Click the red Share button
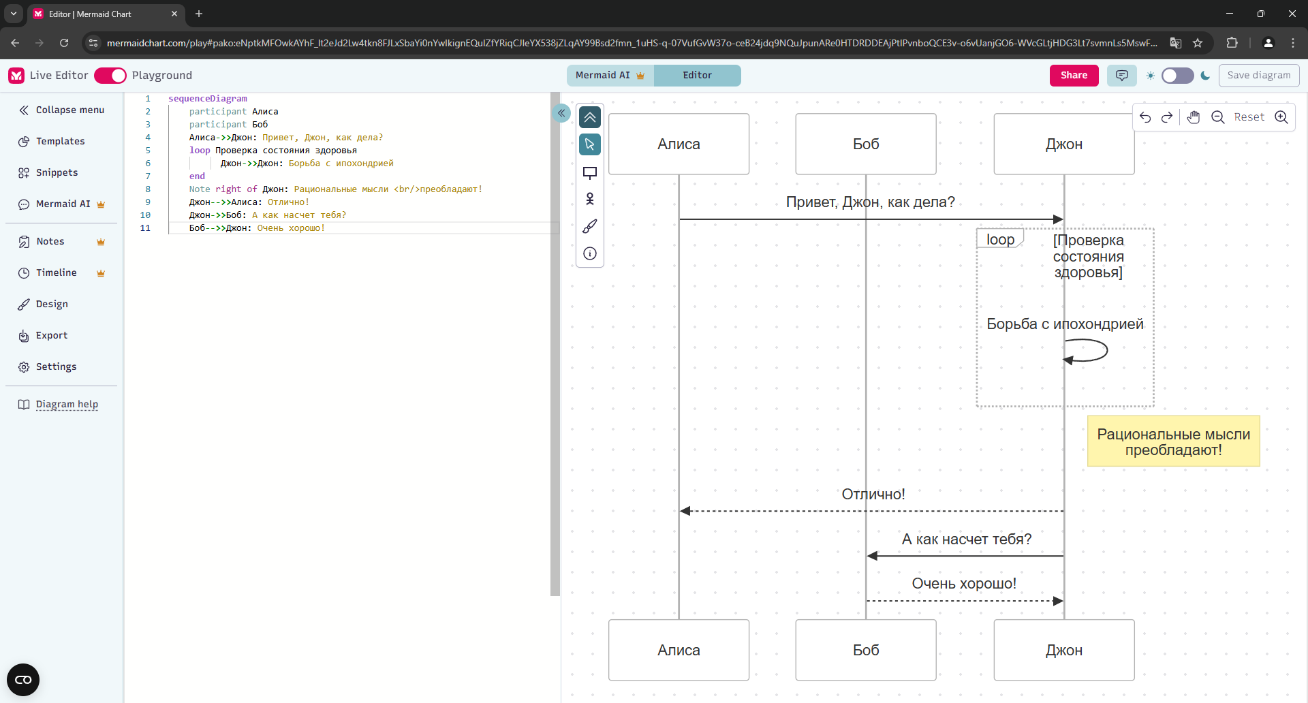Image resolution: width=1308 pixels, height=703 pixels. [1074, 76]
